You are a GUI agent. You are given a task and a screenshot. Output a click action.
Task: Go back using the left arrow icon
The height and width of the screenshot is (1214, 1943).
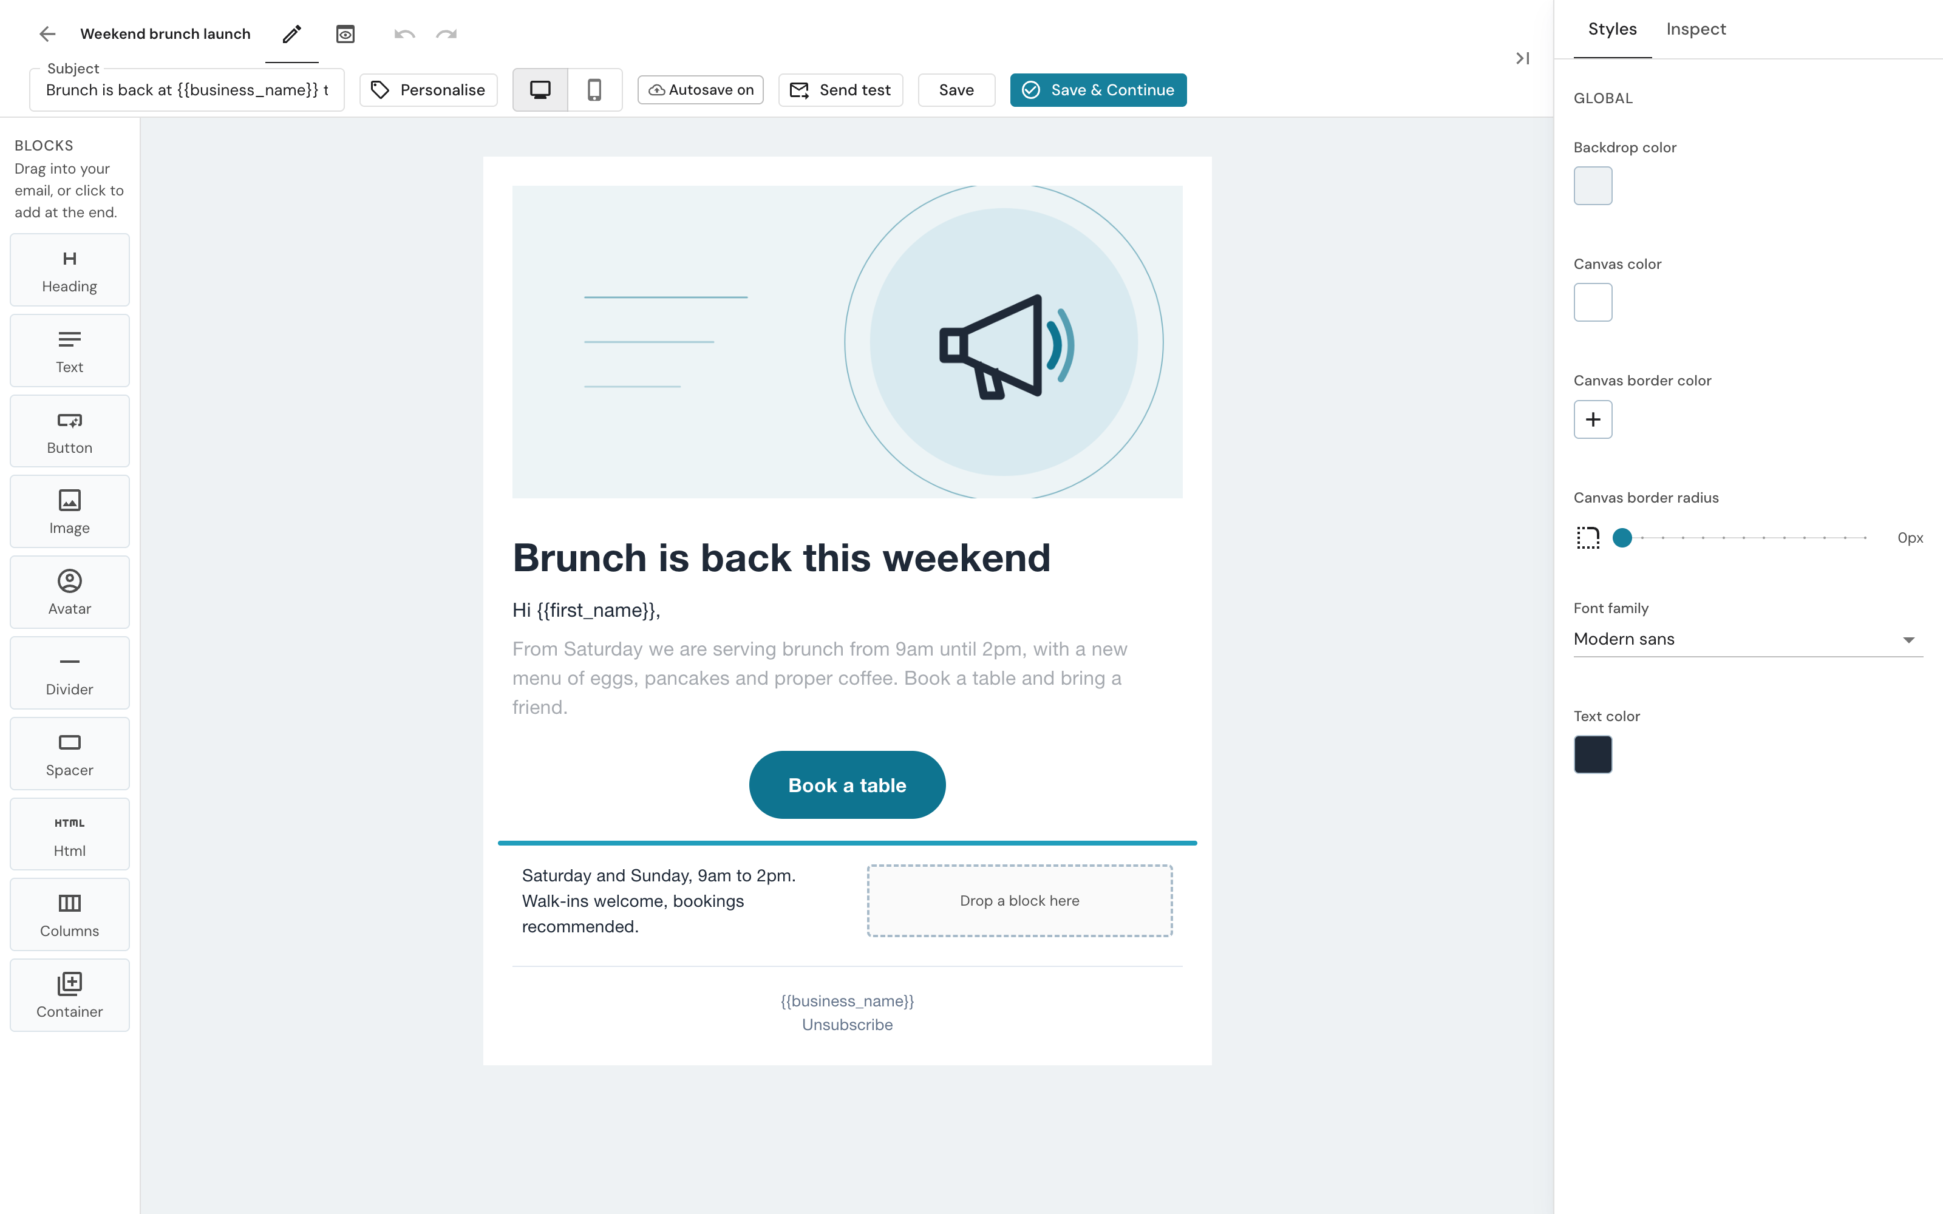(47, 34)
